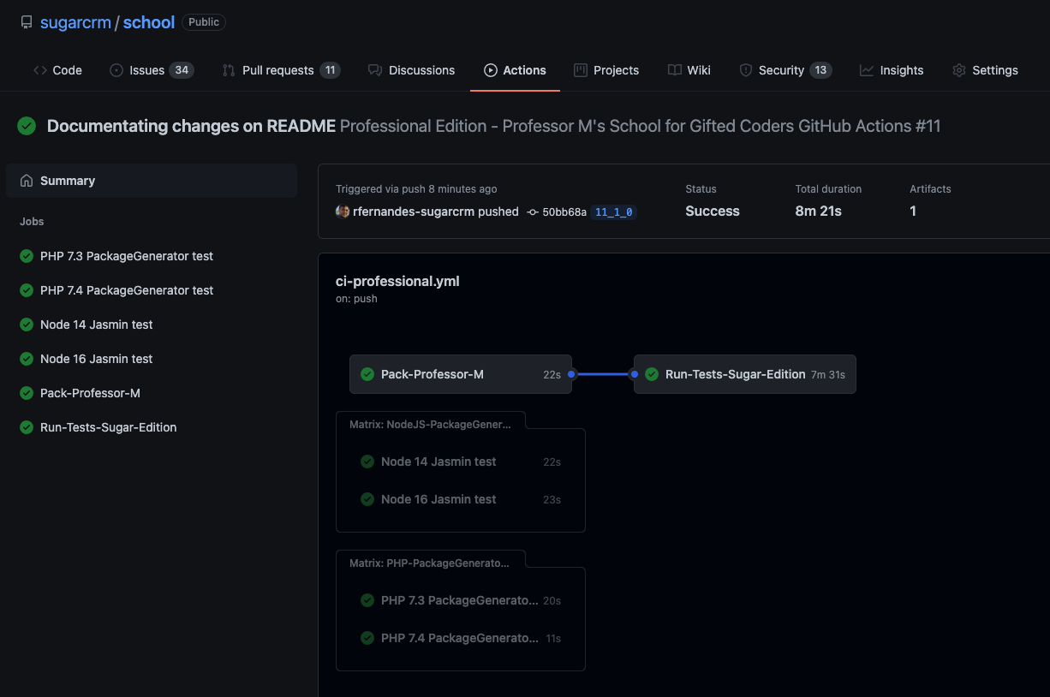Open the Projects tab

[606, 70]
